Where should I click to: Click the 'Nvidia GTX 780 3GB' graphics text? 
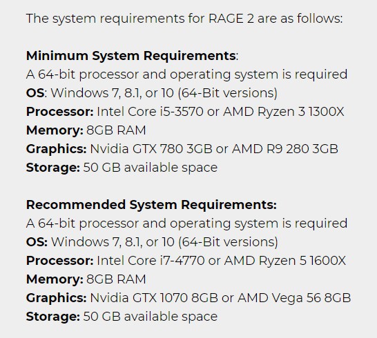click(151, 149)
